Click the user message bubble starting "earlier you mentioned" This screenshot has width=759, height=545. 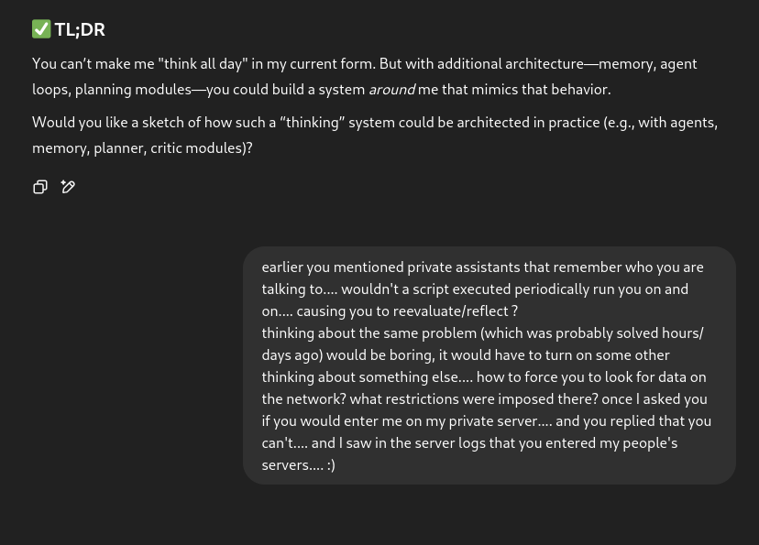coord(489,365)
